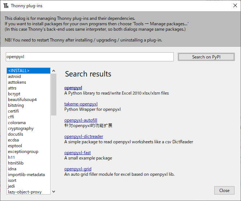Click the package list scrollbar thumb
The width and height of the screenshot is (241, 201).
(x=53, y=95)
